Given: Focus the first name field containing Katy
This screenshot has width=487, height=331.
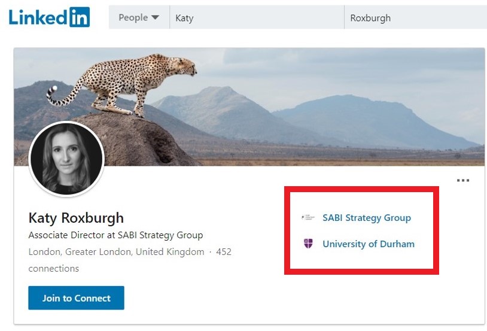Looking at the screenshot, I should (x=257, y=18).
